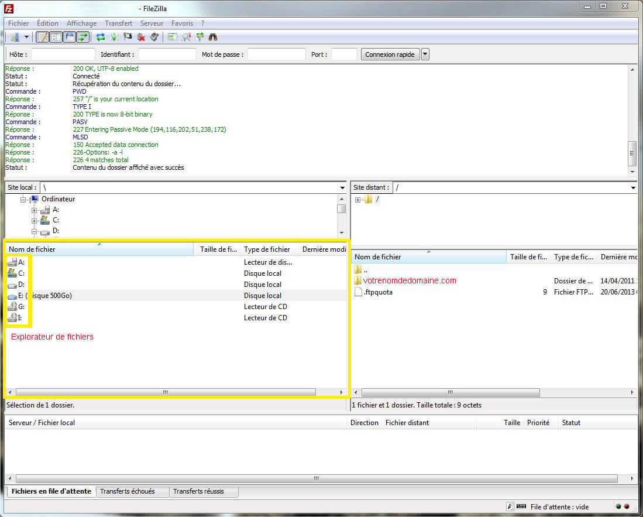643x517 pixels.
Task: Reconnect to last server icon
Action: [x=154, y=37]
